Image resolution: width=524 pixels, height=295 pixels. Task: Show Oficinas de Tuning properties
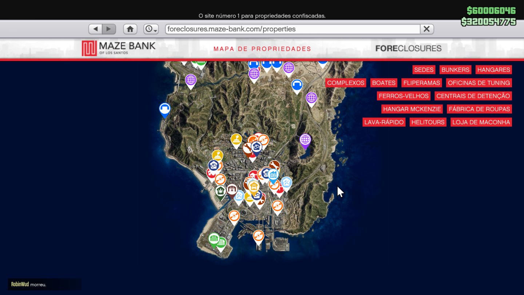pos(479,83)
